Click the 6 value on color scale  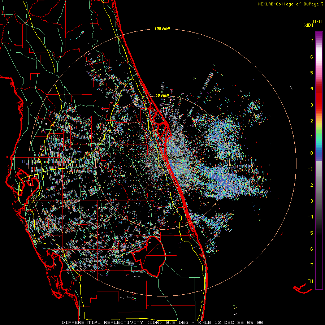pos(312,57)
